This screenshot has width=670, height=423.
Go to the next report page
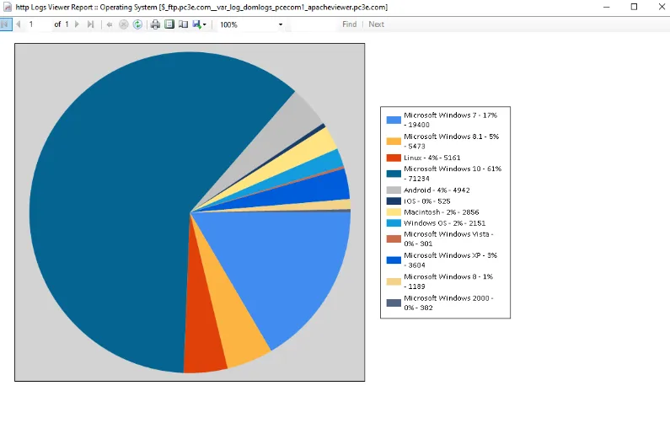pyautogui.click(x=77, y=24)
